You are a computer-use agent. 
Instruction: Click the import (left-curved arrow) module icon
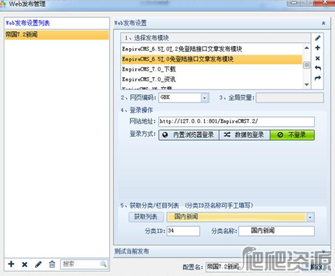point(318,68)
